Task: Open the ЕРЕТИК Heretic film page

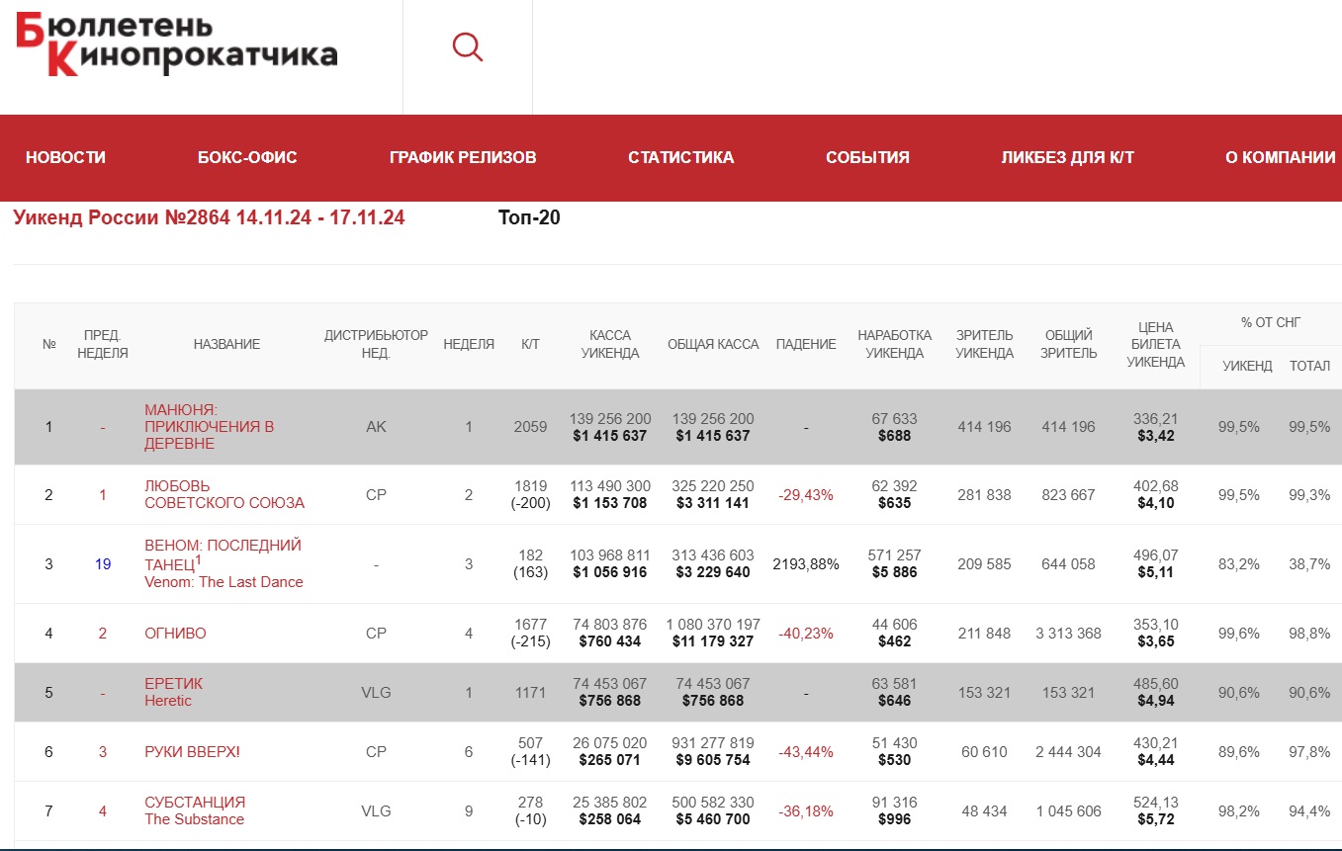Action: (173, 692)
